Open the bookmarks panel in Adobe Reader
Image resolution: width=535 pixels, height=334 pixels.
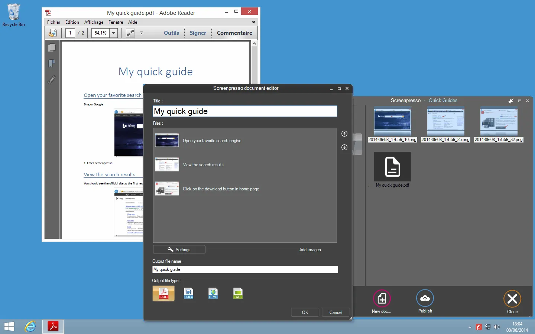[x=52, y=64]
